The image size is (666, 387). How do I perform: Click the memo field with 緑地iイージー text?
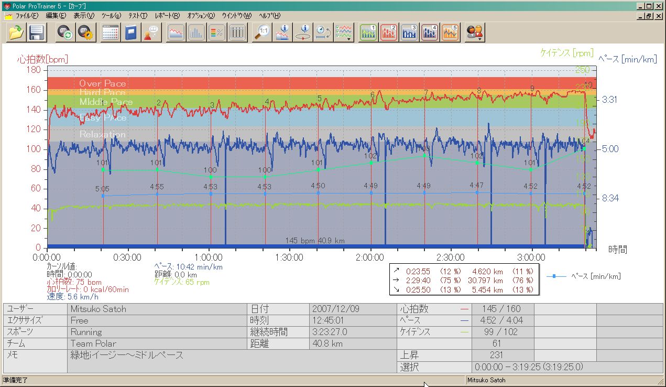coord(232,361)
